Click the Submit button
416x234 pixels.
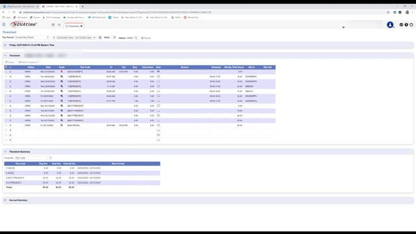[x=146, y=38]
